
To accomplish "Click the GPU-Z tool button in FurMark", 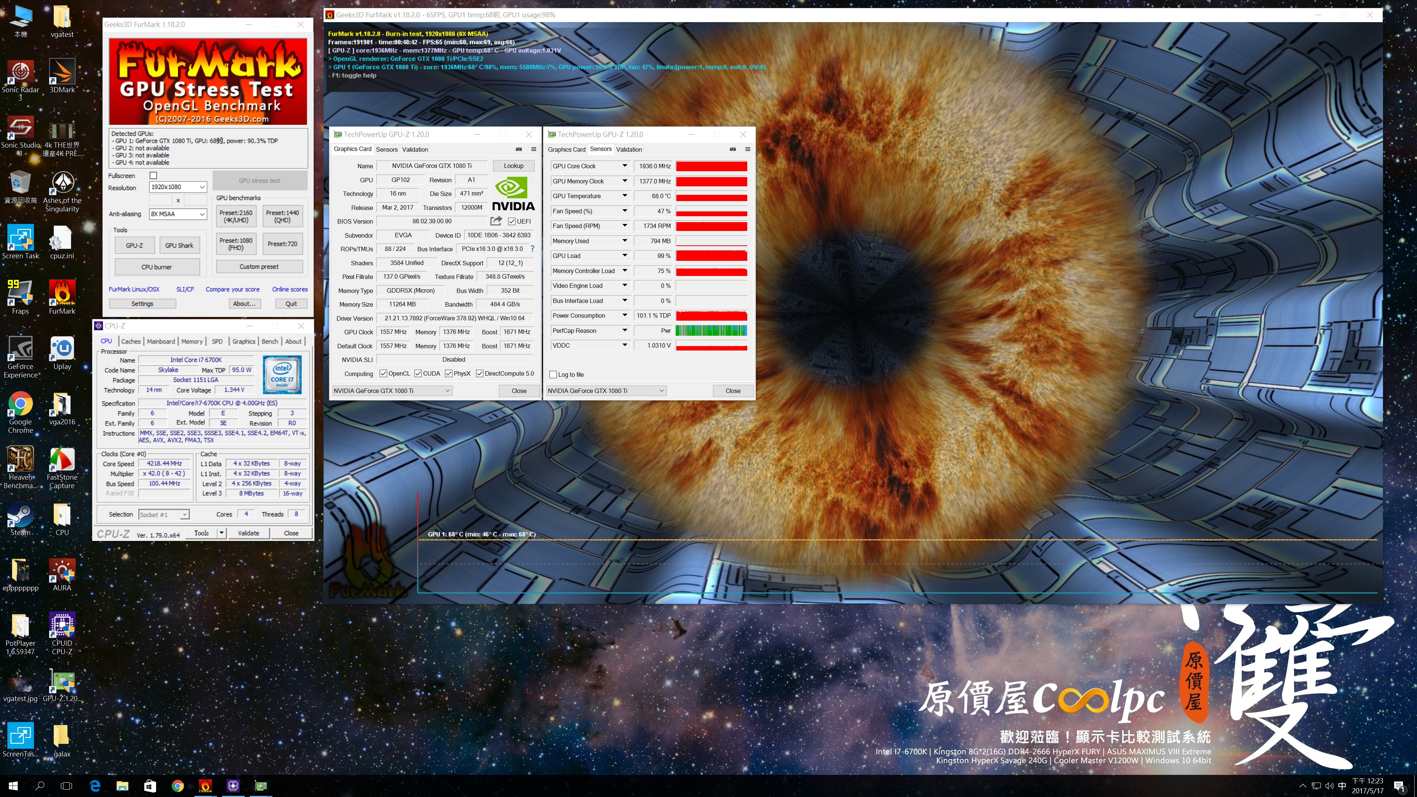I will 134,245.
